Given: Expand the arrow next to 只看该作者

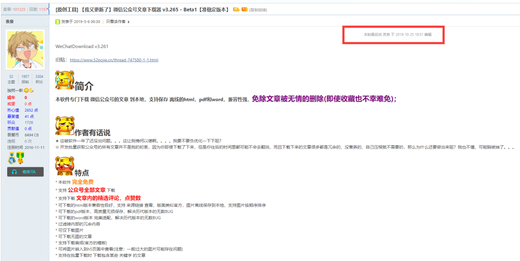Looking at the screenshot, I should click(129, 22).
